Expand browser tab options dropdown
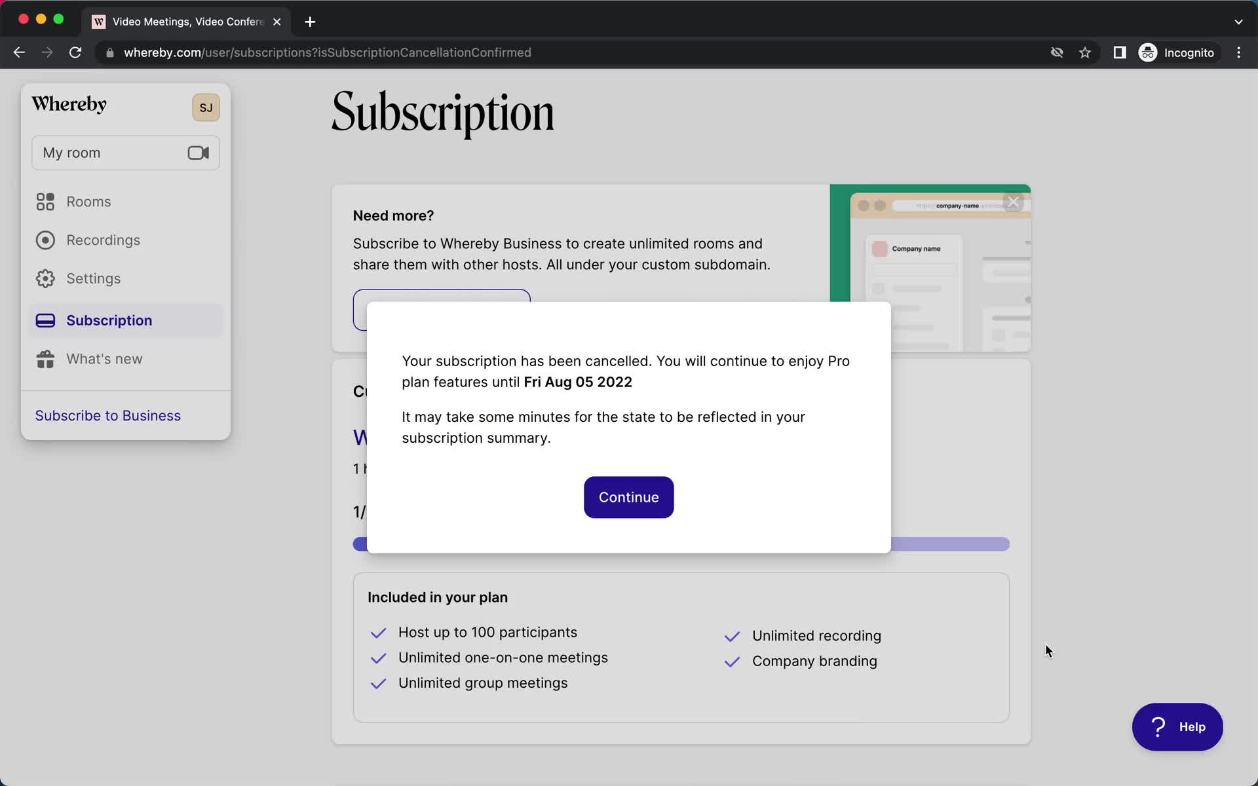Viewport: 1258px width, 786px height. [1239, 21]
